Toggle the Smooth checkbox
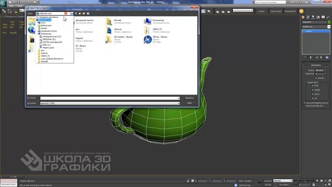Viewport: 332px width, 187px height. [x=316, y=78]
